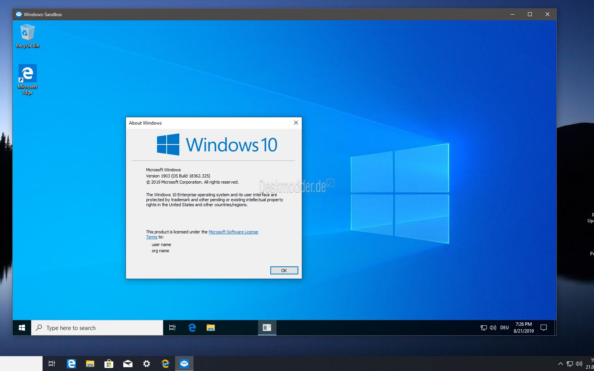Viewport: 594px width, 371px height.
Task: Expand hidden icons chevron in host tray
Action: tap(560, 364)
